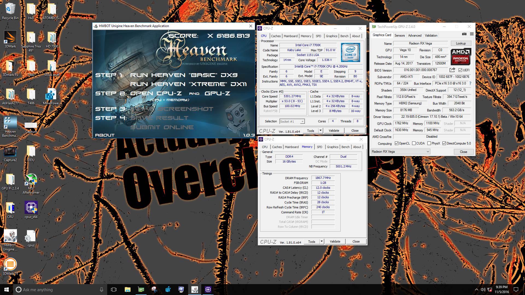Click GPU-Z BIOS share/export icon
The width and height of the screenshot is (525, 295).
point(453,70)
